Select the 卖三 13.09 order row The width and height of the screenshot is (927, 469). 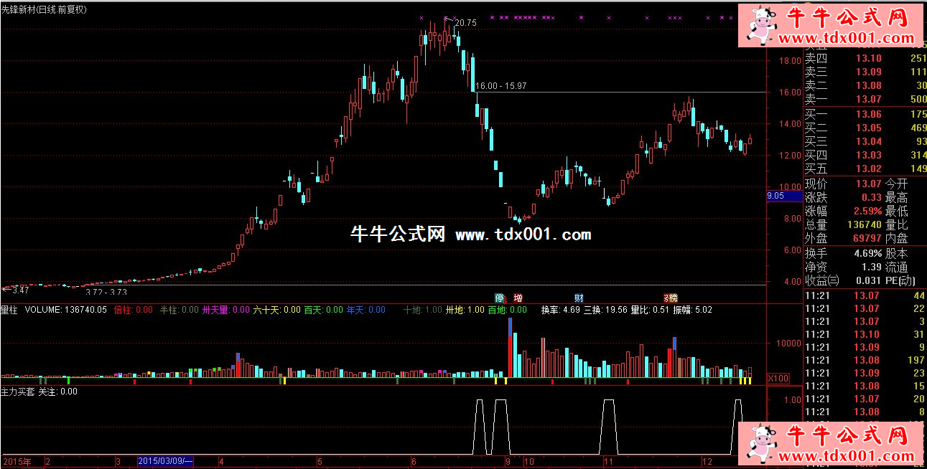865,72
